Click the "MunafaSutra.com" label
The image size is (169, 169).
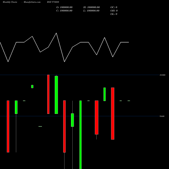click(32, 2)
